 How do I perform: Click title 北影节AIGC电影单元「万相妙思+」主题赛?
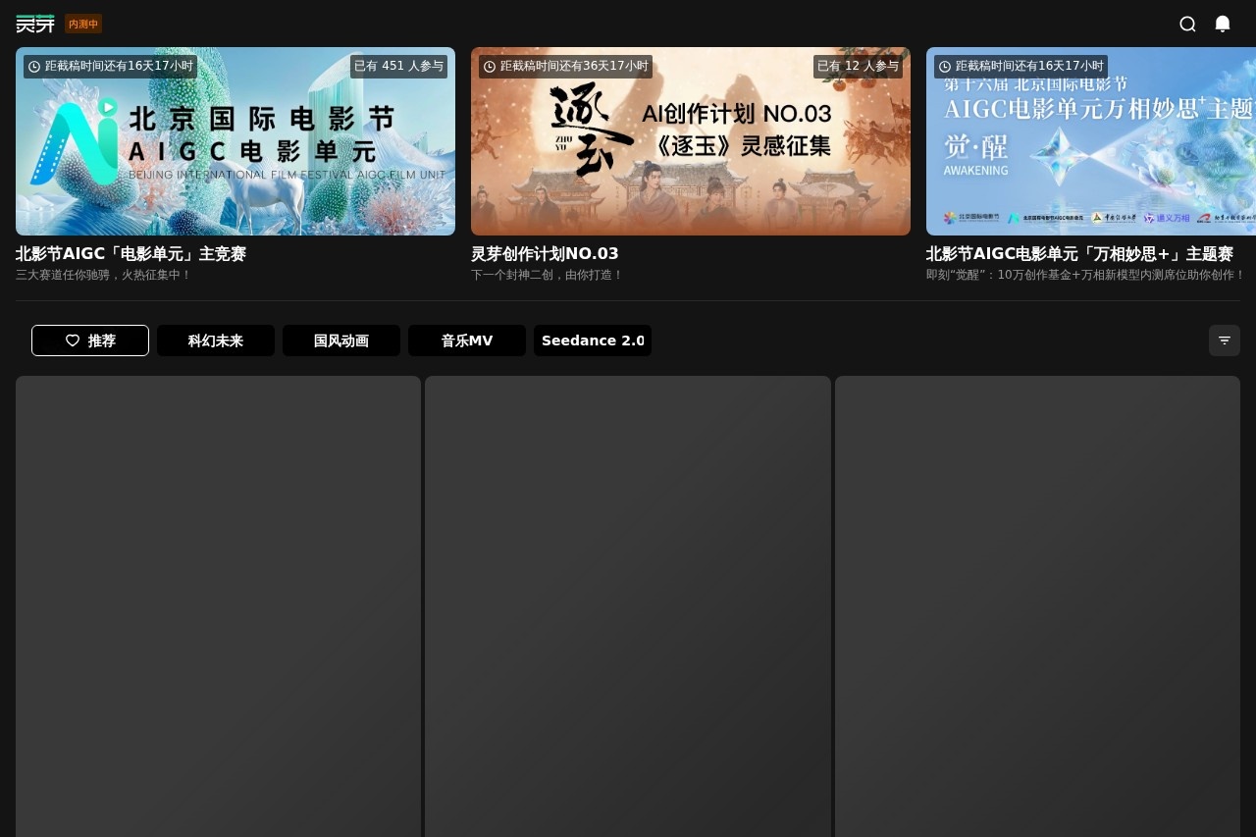point(1079,254)
